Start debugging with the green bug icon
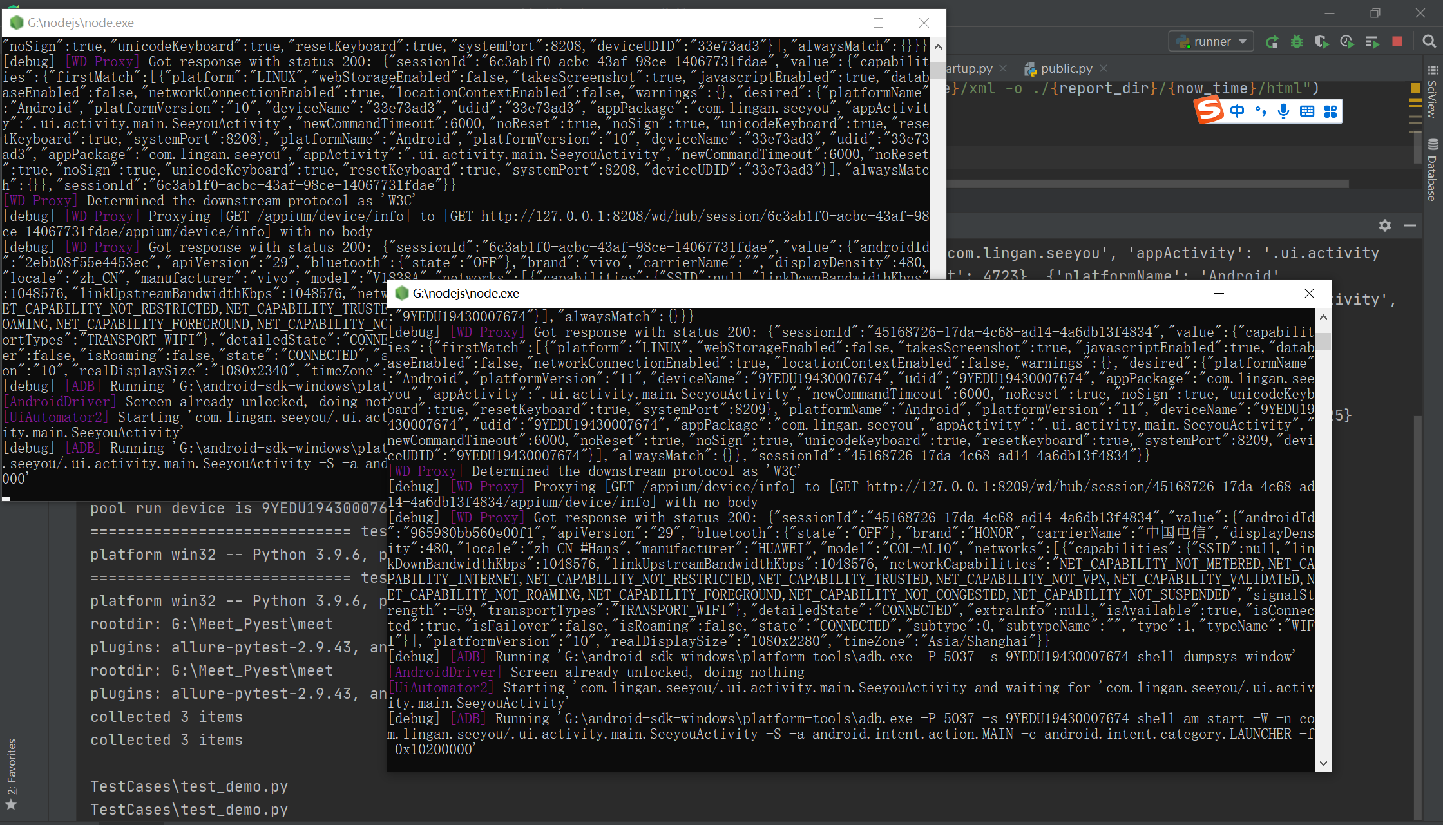The height and width of the screenshot is (825, 1443). click(1297, 42)
